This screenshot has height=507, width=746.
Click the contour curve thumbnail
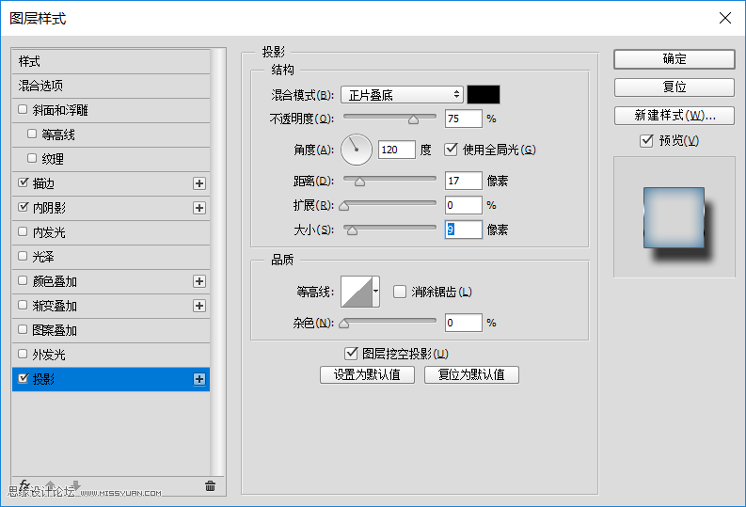click(x=357, y=291)
